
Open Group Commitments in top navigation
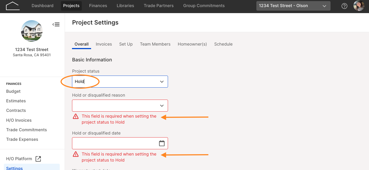tap(204, 5)
